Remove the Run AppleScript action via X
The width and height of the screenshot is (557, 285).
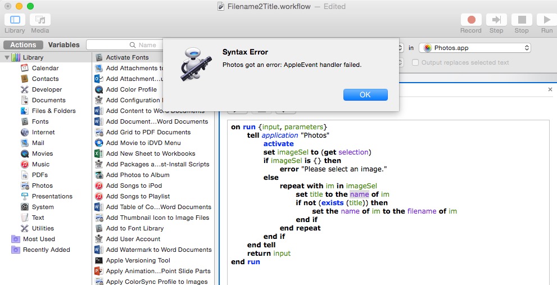[550, 89]
